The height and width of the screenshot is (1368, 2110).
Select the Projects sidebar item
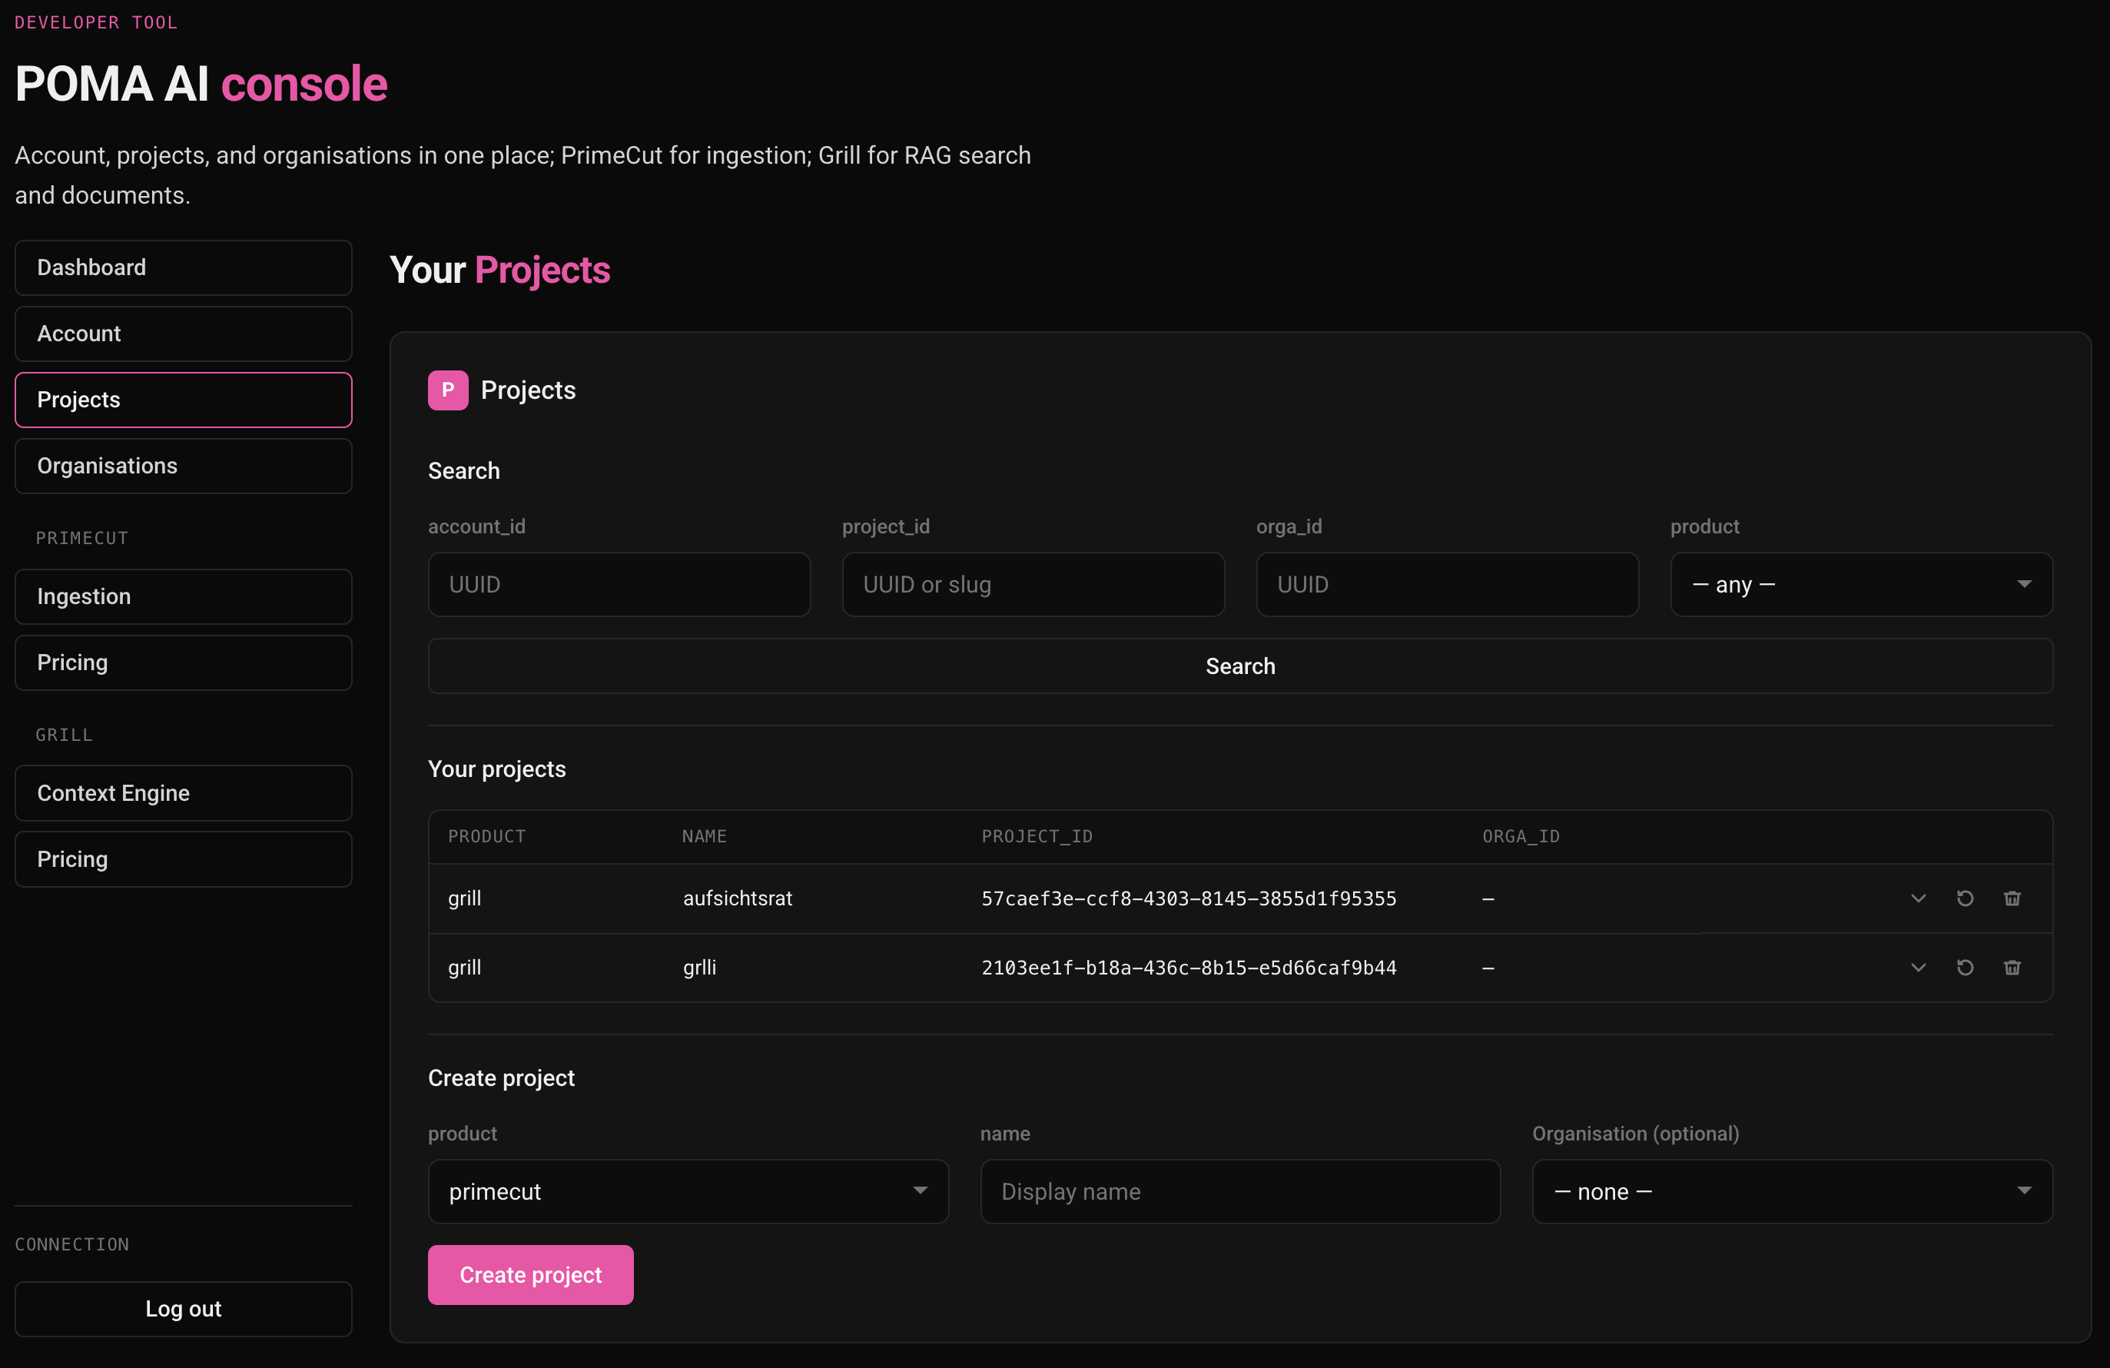pyautogui.click(x=184, y=400)
